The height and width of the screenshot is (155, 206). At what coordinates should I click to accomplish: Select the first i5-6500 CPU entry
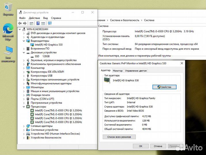coord(58,111)
